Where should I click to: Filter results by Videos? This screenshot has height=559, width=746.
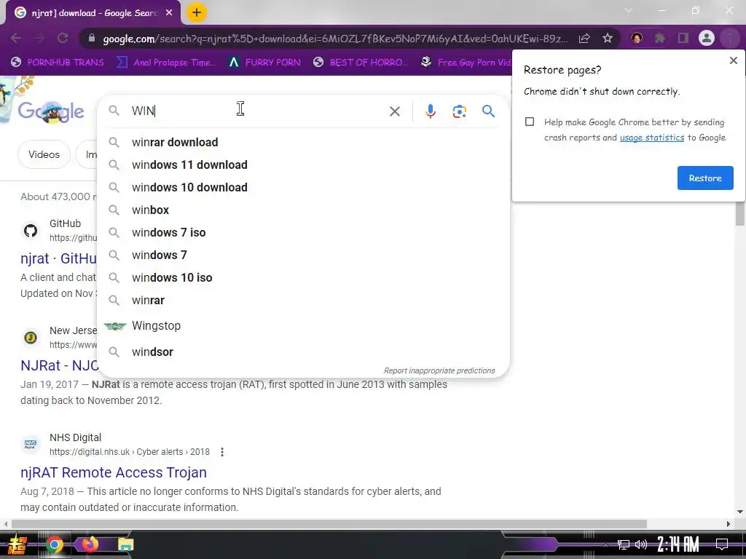(44, 154)
